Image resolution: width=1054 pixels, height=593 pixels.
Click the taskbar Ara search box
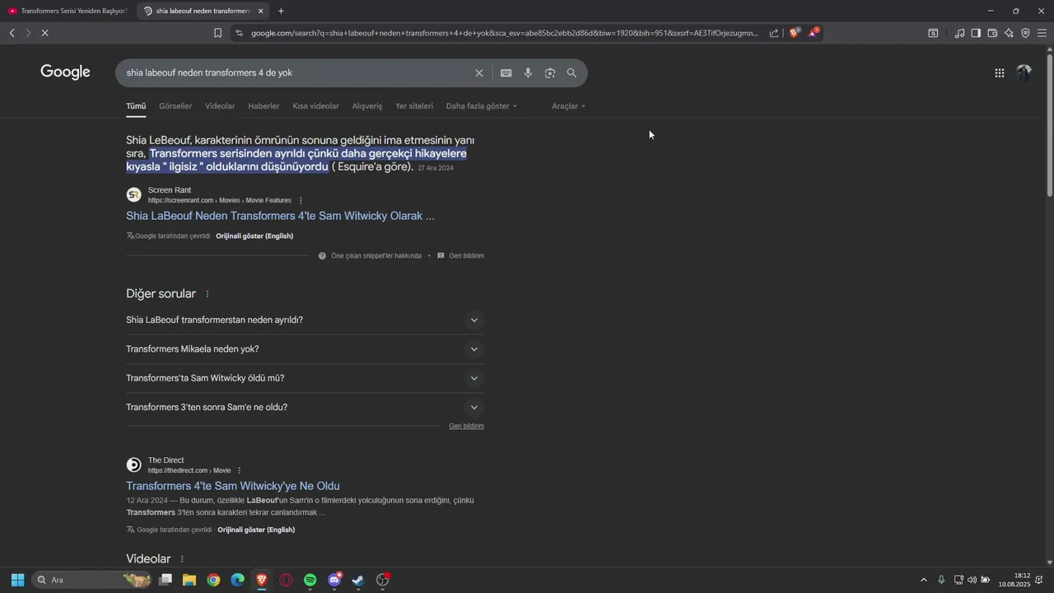tap(91, 580)
